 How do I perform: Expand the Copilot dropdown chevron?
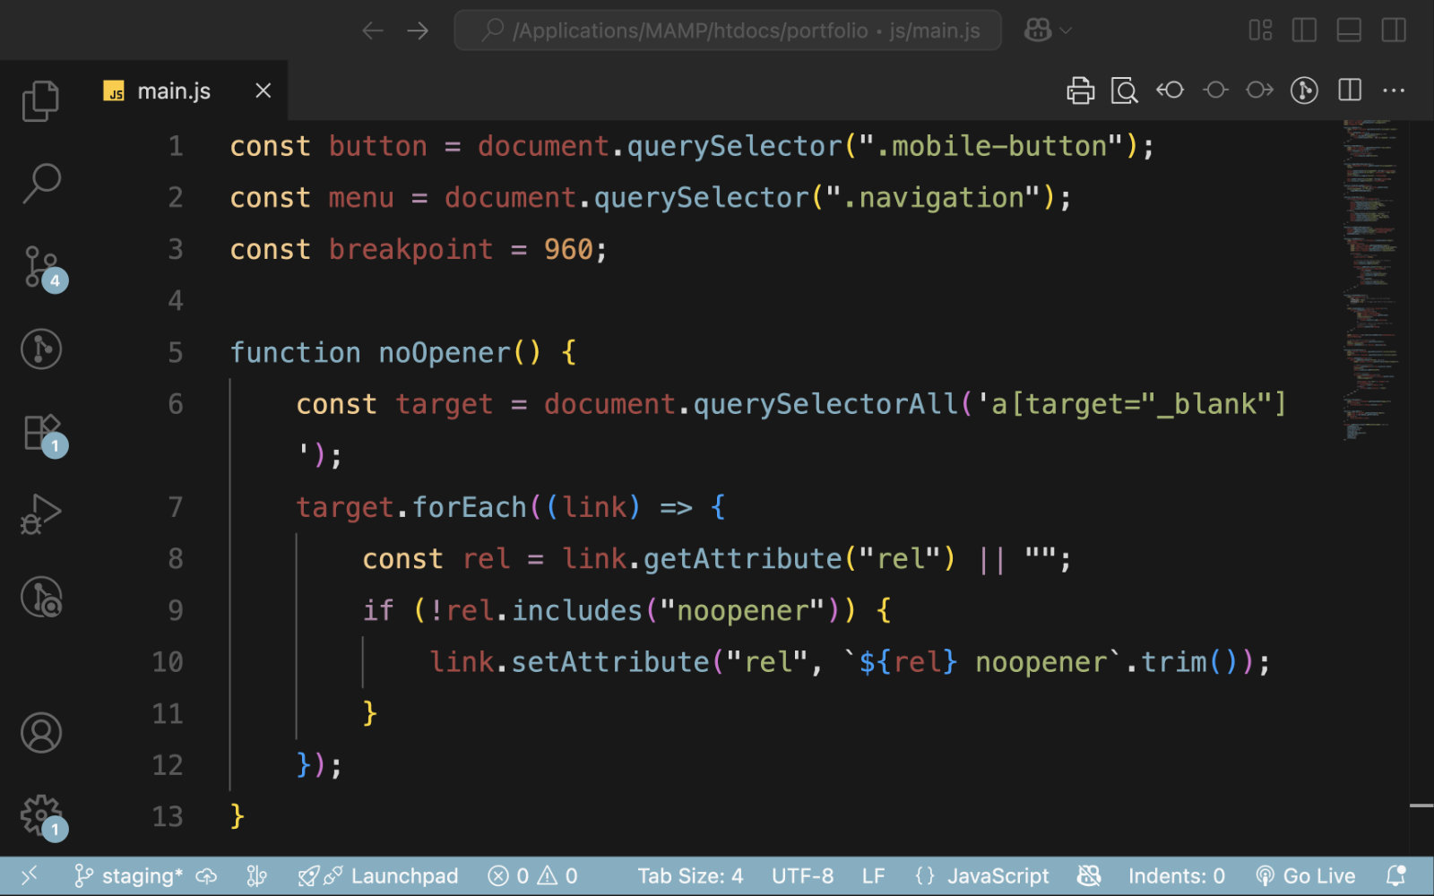click(x=1066, y=30)
